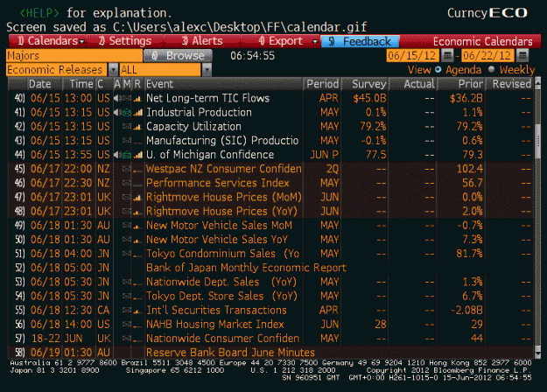Click scrollbar up arrow of event table

pyautogui.click(x=537, y=82)
